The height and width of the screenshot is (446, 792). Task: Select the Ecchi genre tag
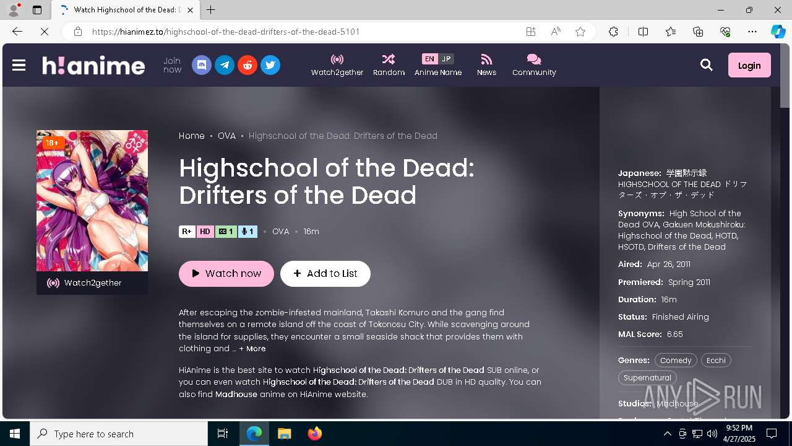click(716, 361)
